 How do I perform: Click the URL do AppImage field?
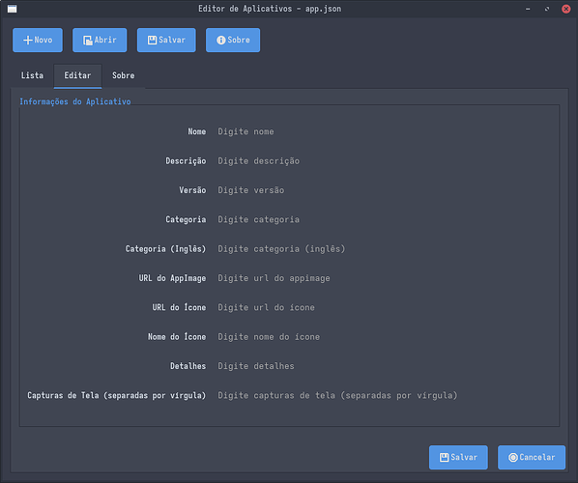[x=385, y=278]
